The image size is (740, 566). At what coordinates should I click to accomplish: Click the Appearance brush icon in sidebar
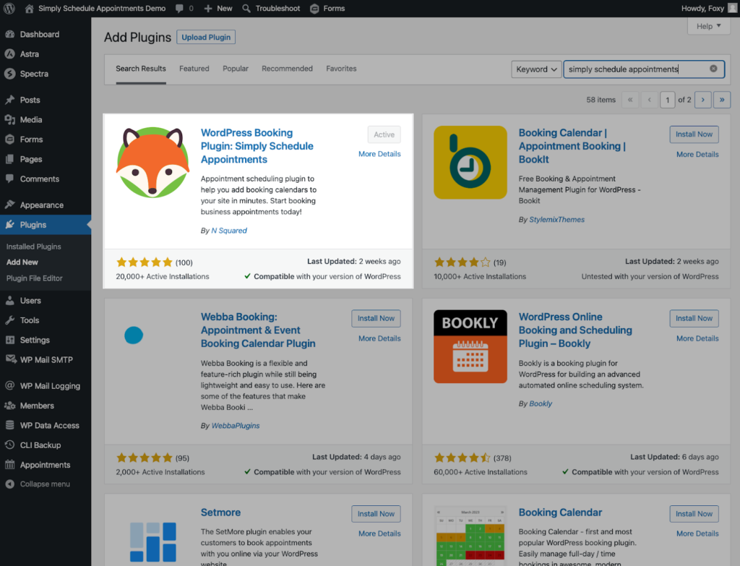10,205
